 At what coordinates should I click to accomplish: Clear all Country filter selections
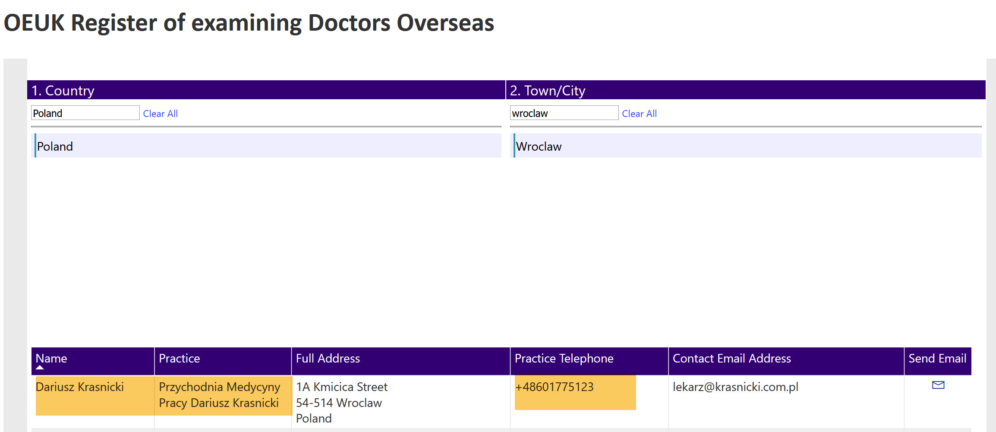click(160, 114)
